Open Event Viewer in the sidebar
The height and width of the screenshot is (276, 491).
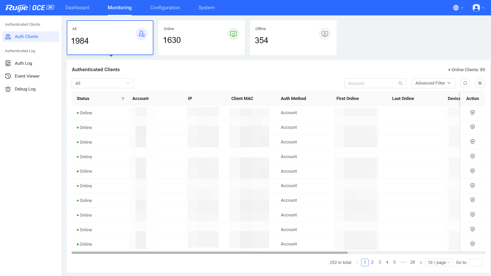click(31, 76)
